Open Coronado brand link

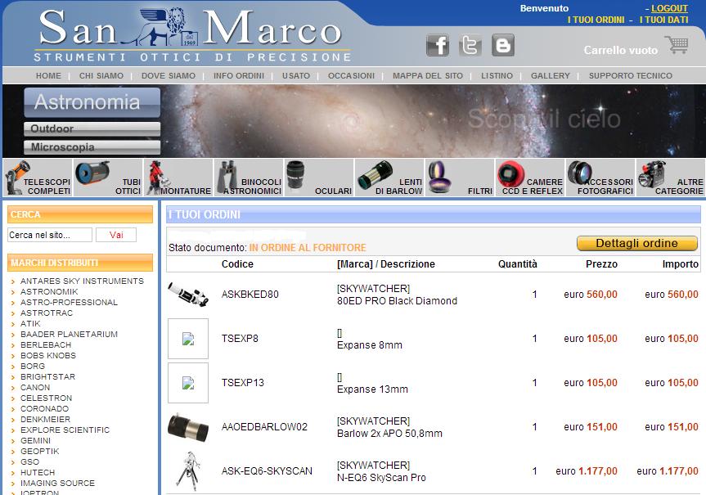click(x=44, y=408)
